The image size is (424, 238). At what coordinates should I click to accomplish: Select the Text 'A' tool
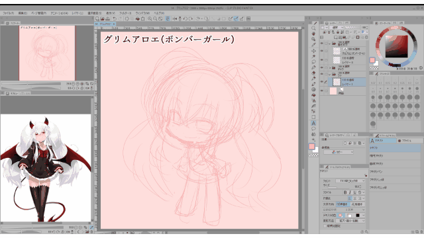pos(313,123)
